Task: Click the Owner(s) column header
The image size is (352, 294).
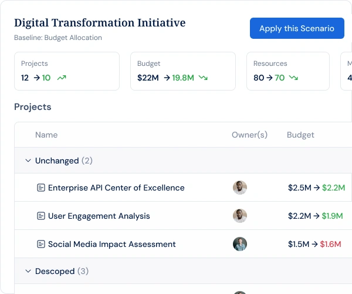Action: click(x=250, y=135)
